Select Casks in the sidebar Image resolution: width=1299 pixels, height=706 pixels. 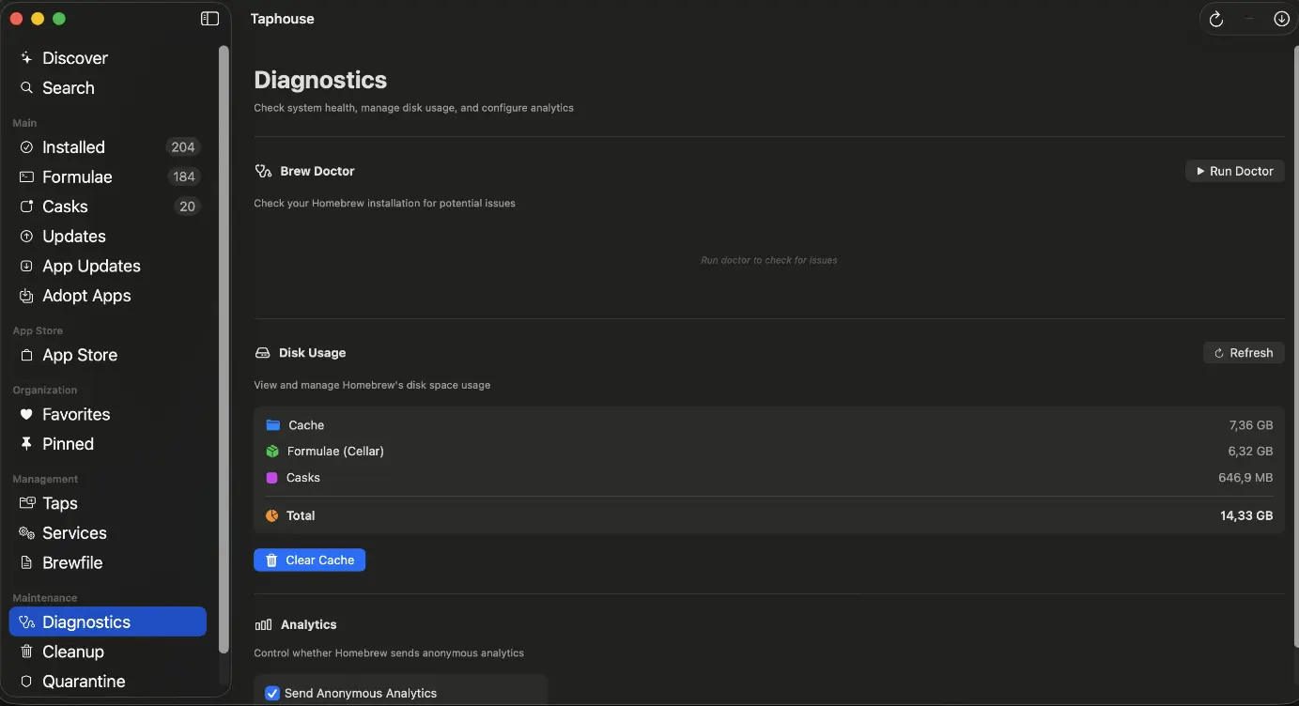(108, 207)
